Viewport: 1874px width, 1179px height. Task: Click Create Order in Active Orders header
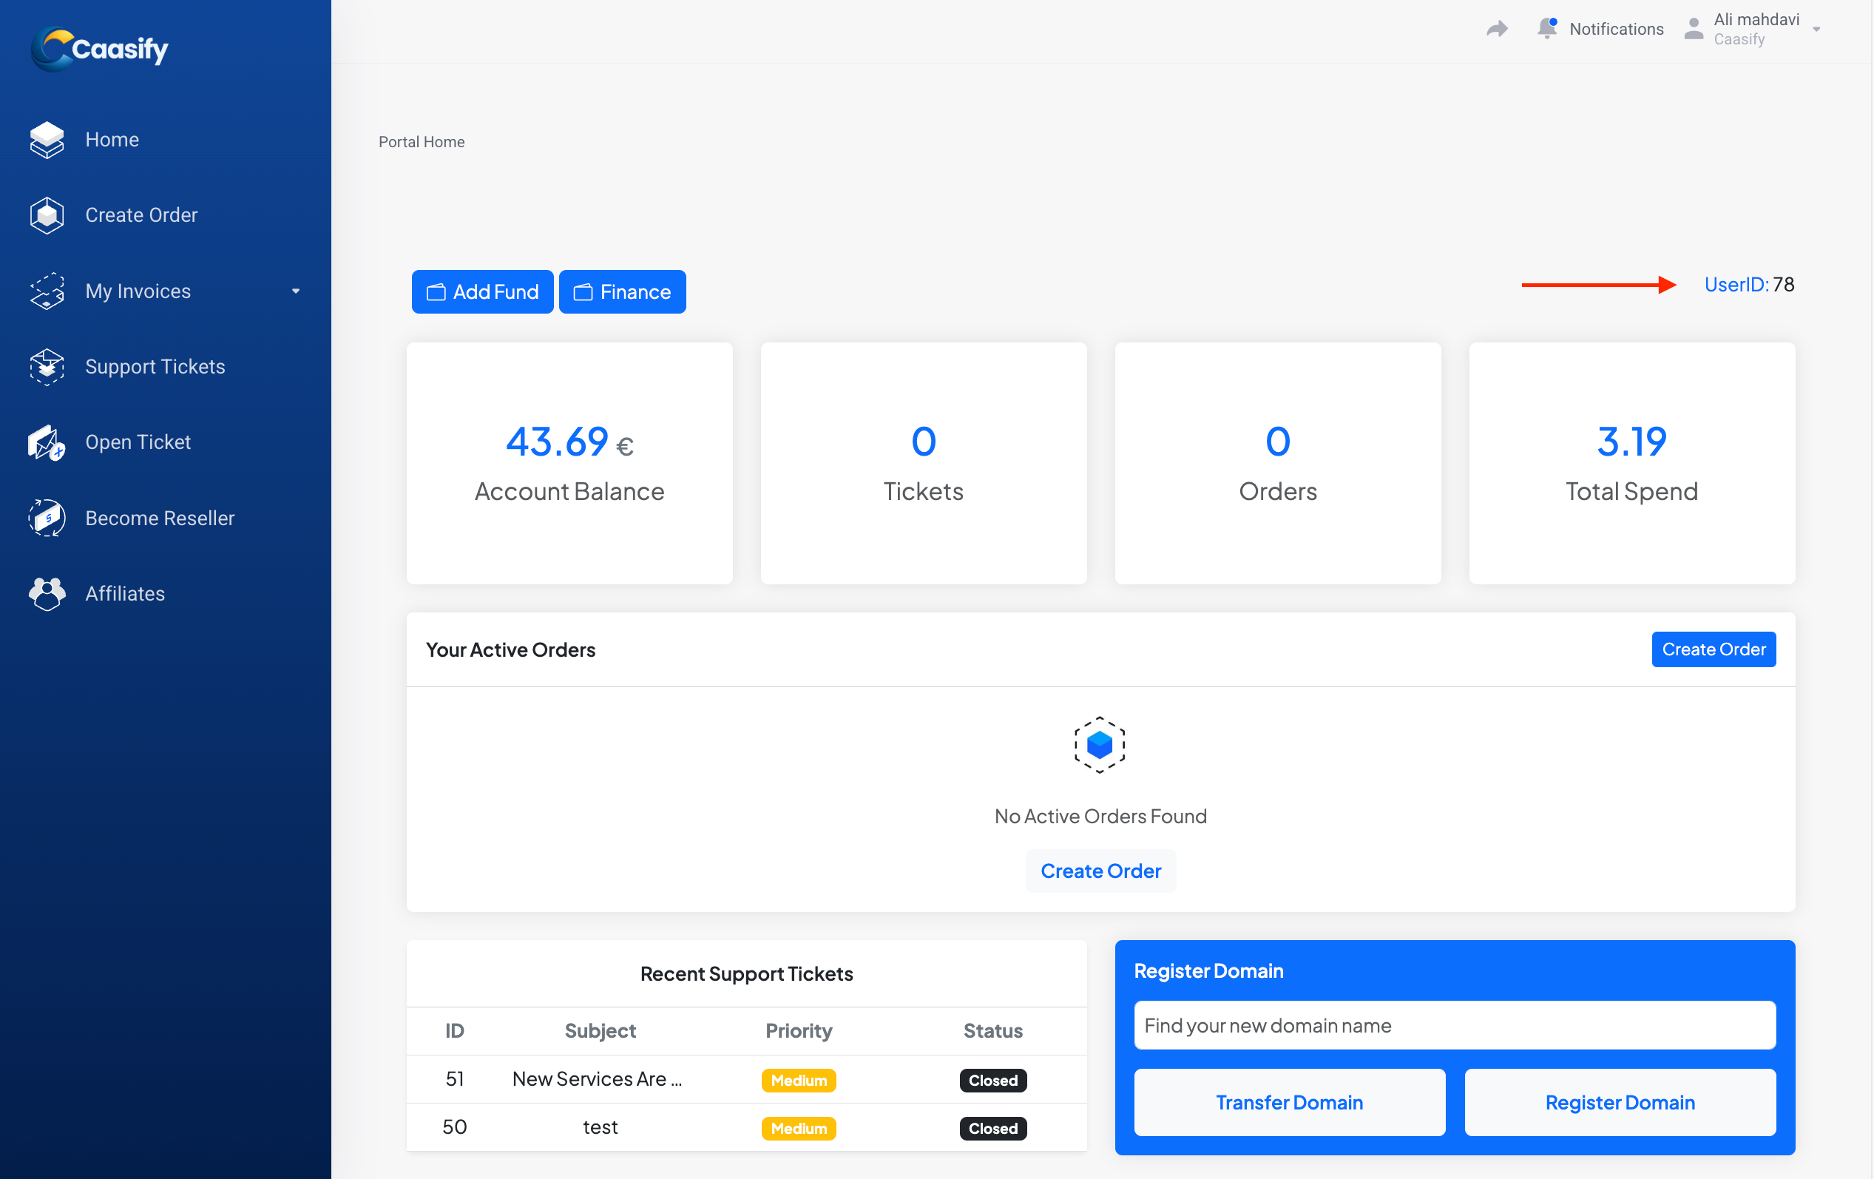1713,649
